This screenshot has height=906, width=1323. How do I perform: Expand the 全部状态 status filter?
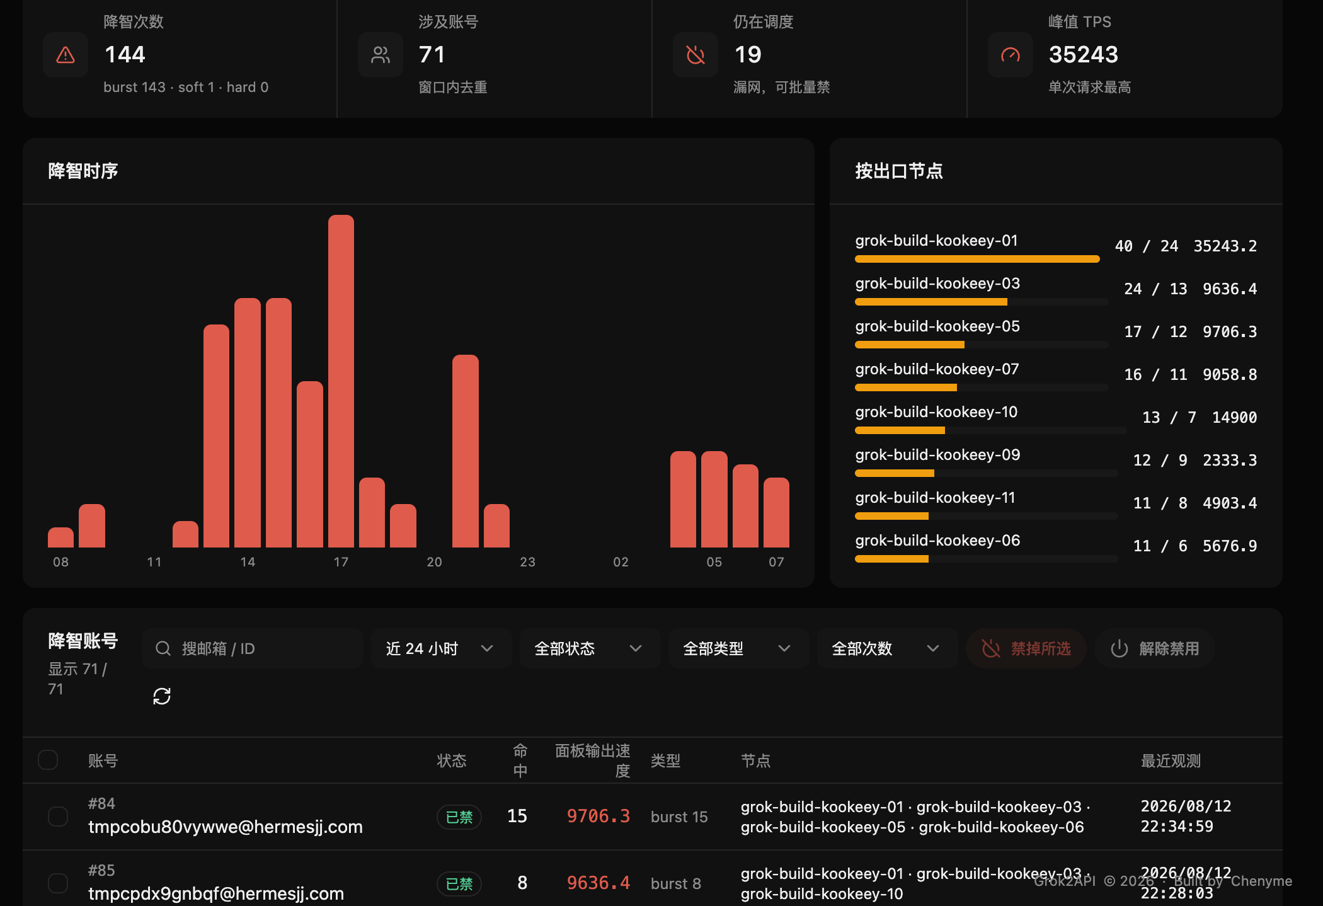tap(589, 648)
